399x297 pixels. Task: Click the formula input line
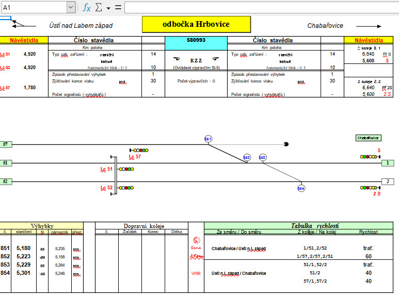pos(262,7)
